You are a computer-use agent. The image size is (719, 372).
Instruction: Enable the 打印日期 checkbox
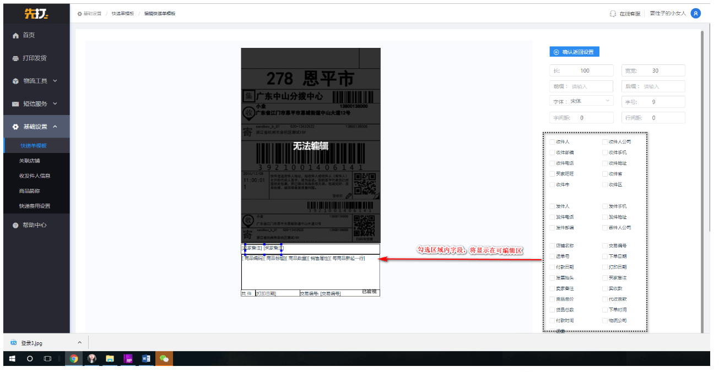pyautogui.click(x=605, y=267)
